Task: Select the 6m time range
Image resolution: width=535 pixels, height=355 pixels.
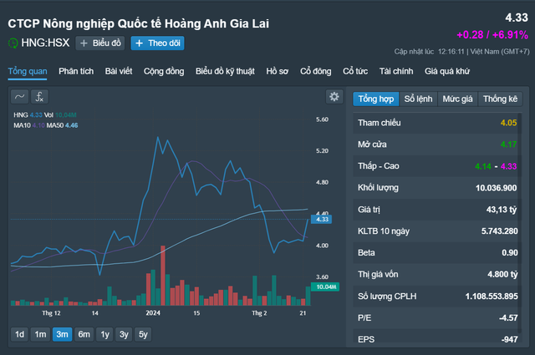Action: pyautogui.click(x=84, y=334)
